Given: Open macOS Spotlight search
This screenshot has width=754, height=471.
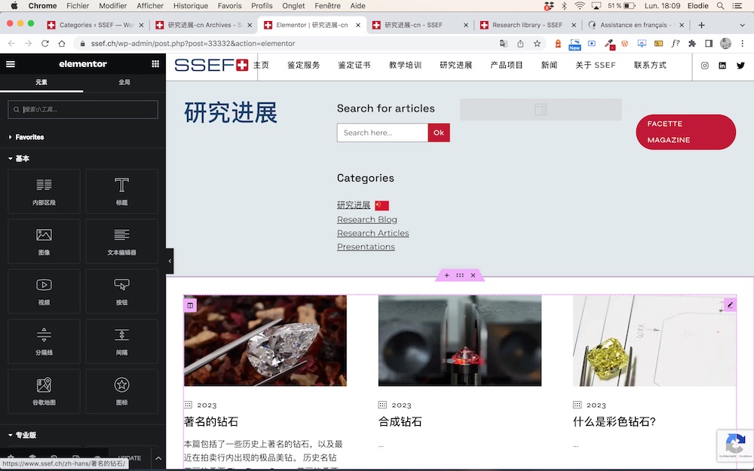Looking at the screenshot, I should 720,6.
